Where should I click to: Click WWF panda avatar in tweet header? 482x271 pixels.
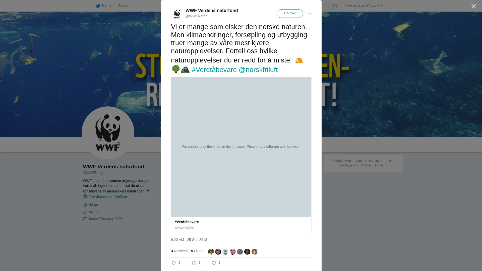pos(177,14)
